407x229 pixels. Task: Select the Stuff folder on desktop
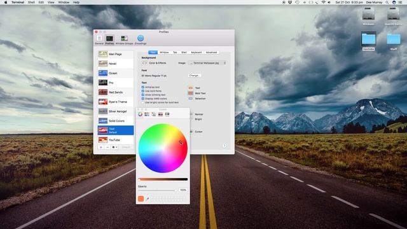point(394,41)
